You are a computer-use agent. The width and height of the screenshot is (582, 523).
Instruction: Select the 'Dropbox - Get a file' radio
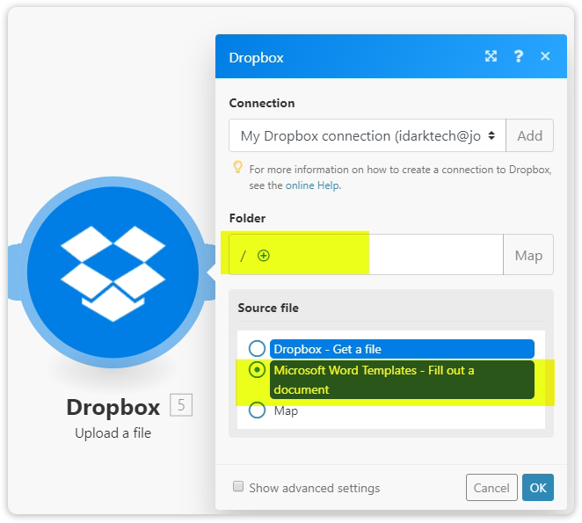click(257, 349)
